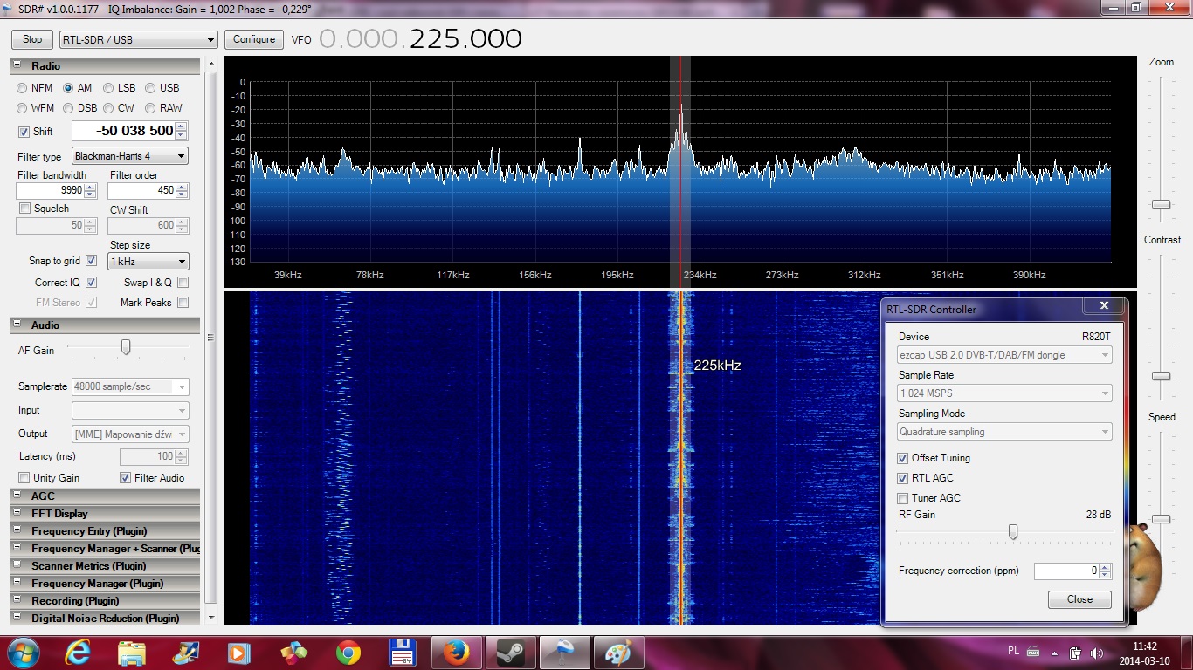Enable Swap I & Q checkbox

183,283
